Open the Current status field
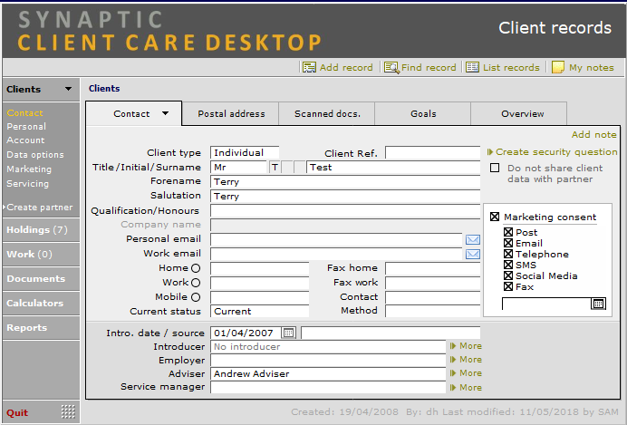The height and width of the screenshot is (425, 627). pos(259,311)
